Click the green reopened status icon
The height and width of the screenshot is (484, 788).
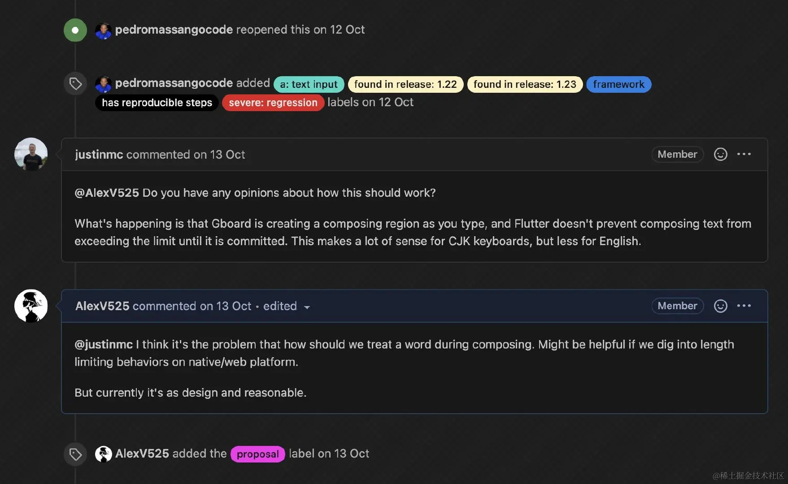point(75,30)
